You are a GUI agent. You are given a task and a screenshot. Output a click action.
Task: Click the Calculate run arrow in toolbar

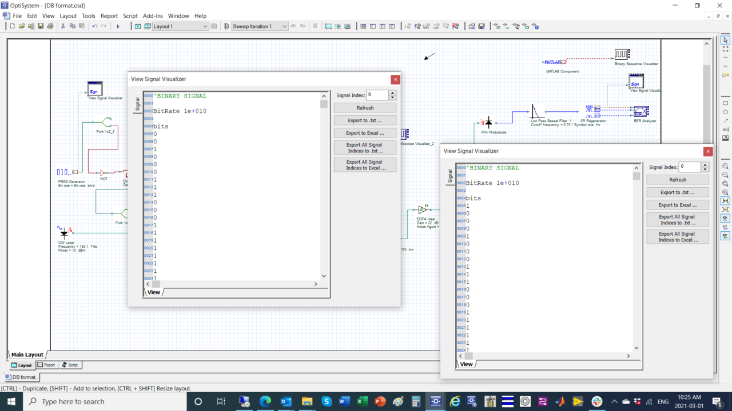(x=118, y=26)
